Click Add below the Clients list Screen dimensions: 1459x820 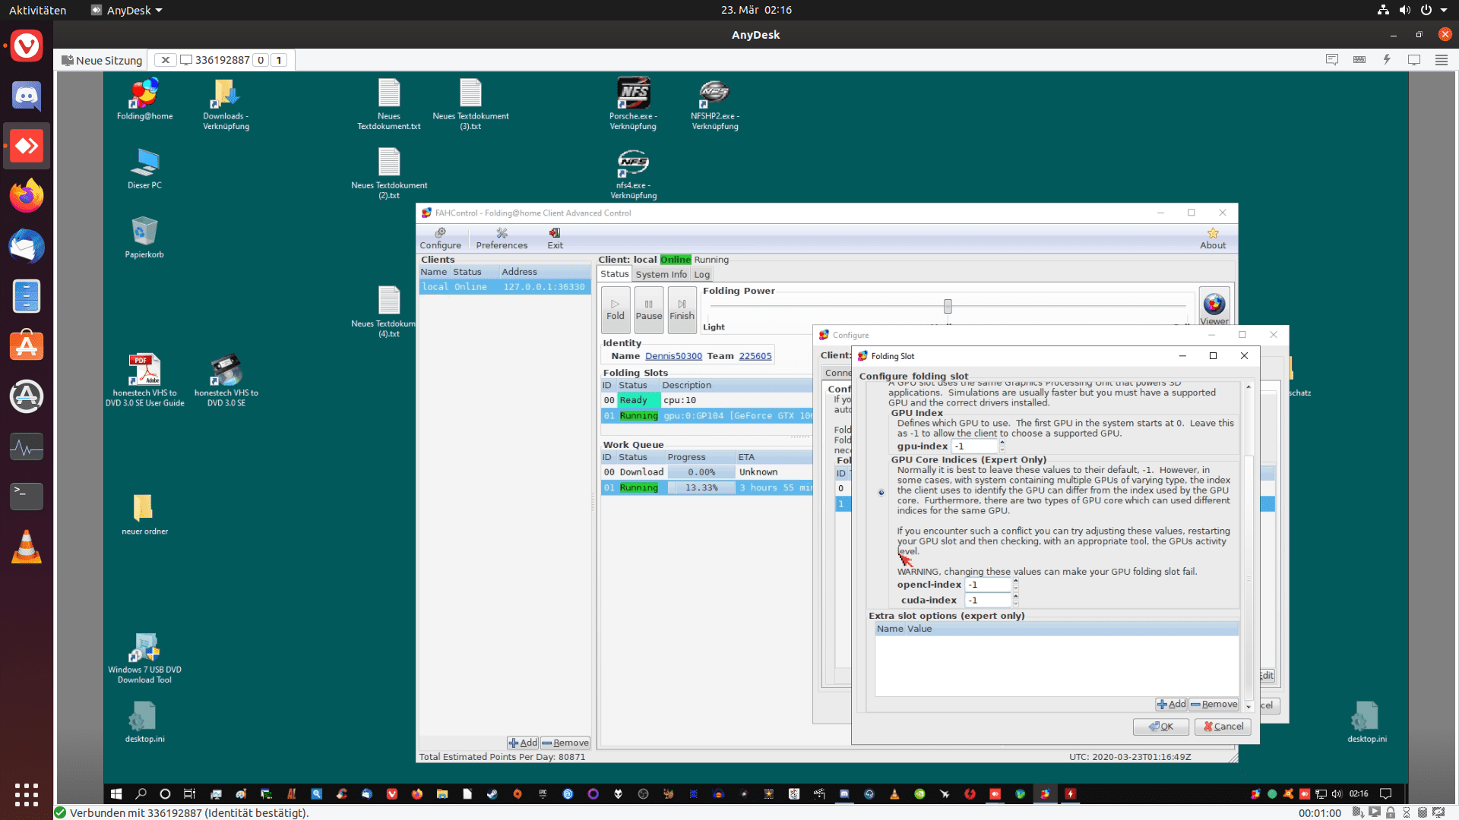coord(523,743)
